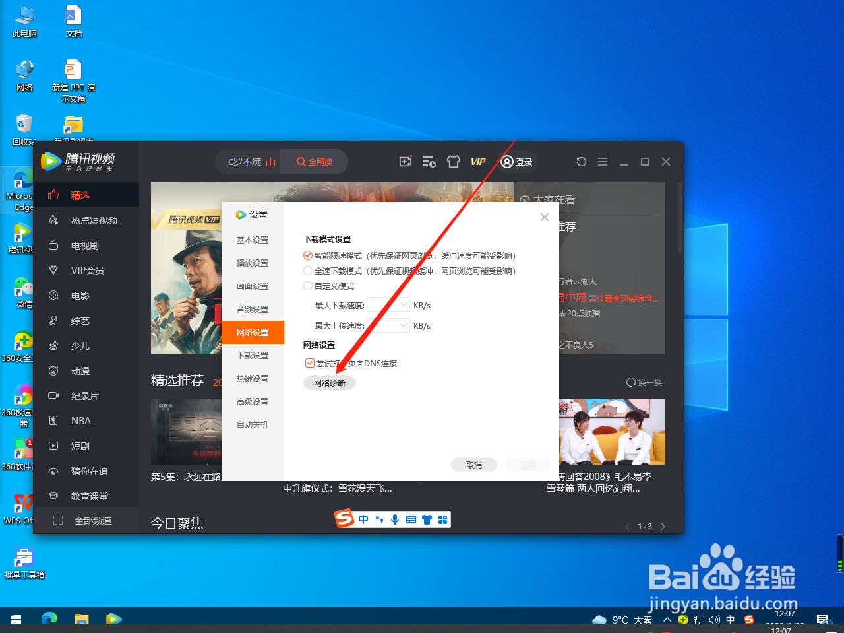Toggle Sogou 中 language mode
This screenshot has width=844, height=633.
[363, 519]
